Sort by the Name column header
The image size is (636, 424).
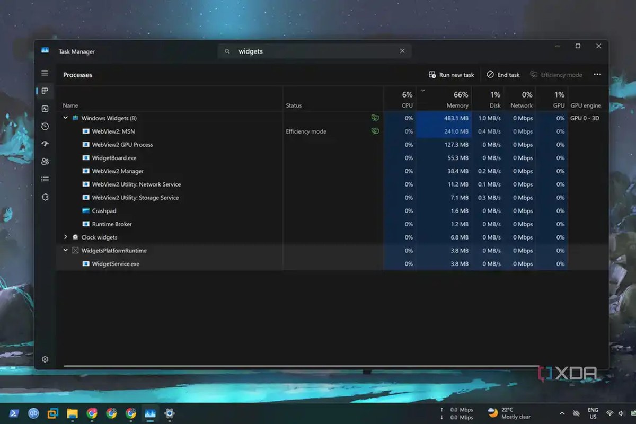pos(70,105)
